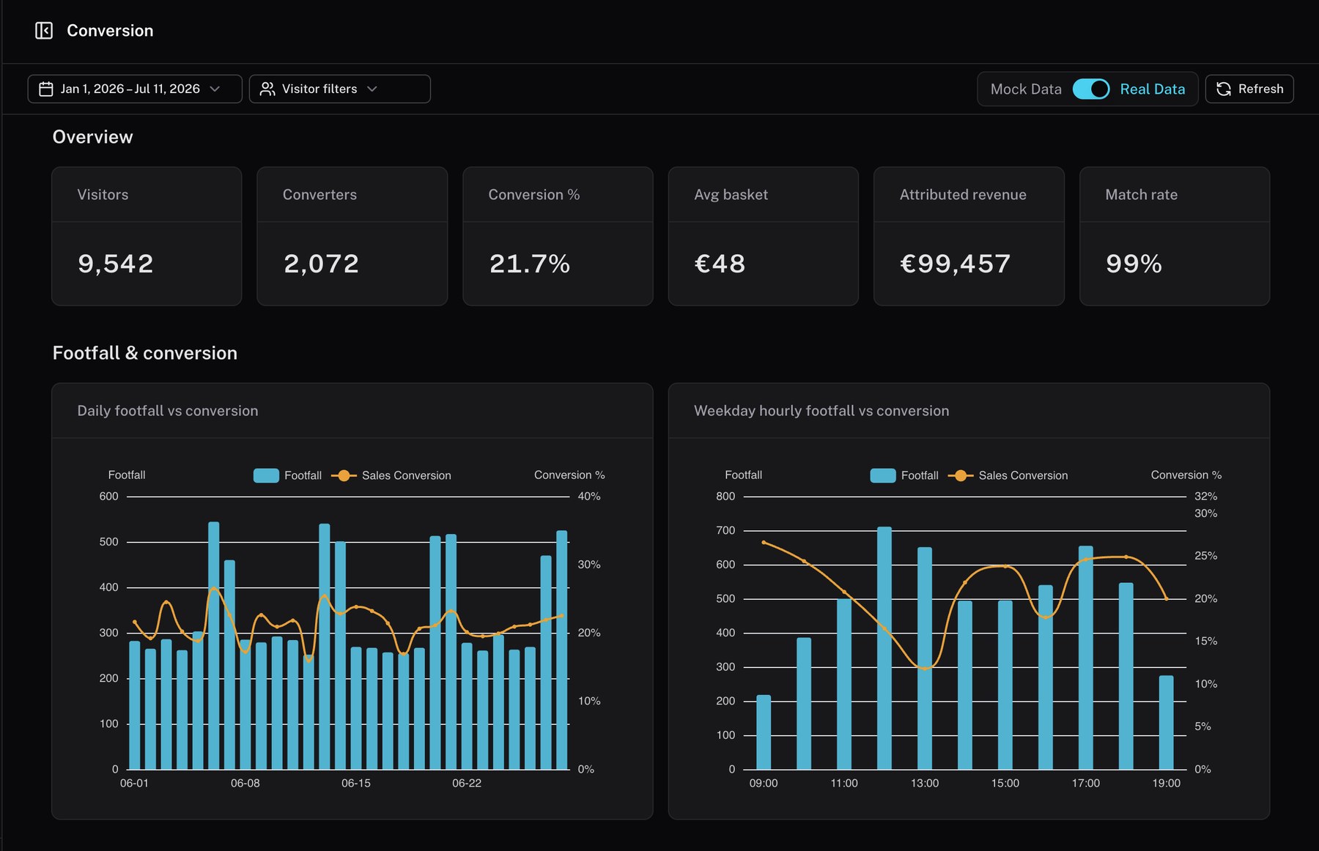Toggle Footfall legend swatch in hourly chart
1319x851 pixels.
[x=883, y=475]
